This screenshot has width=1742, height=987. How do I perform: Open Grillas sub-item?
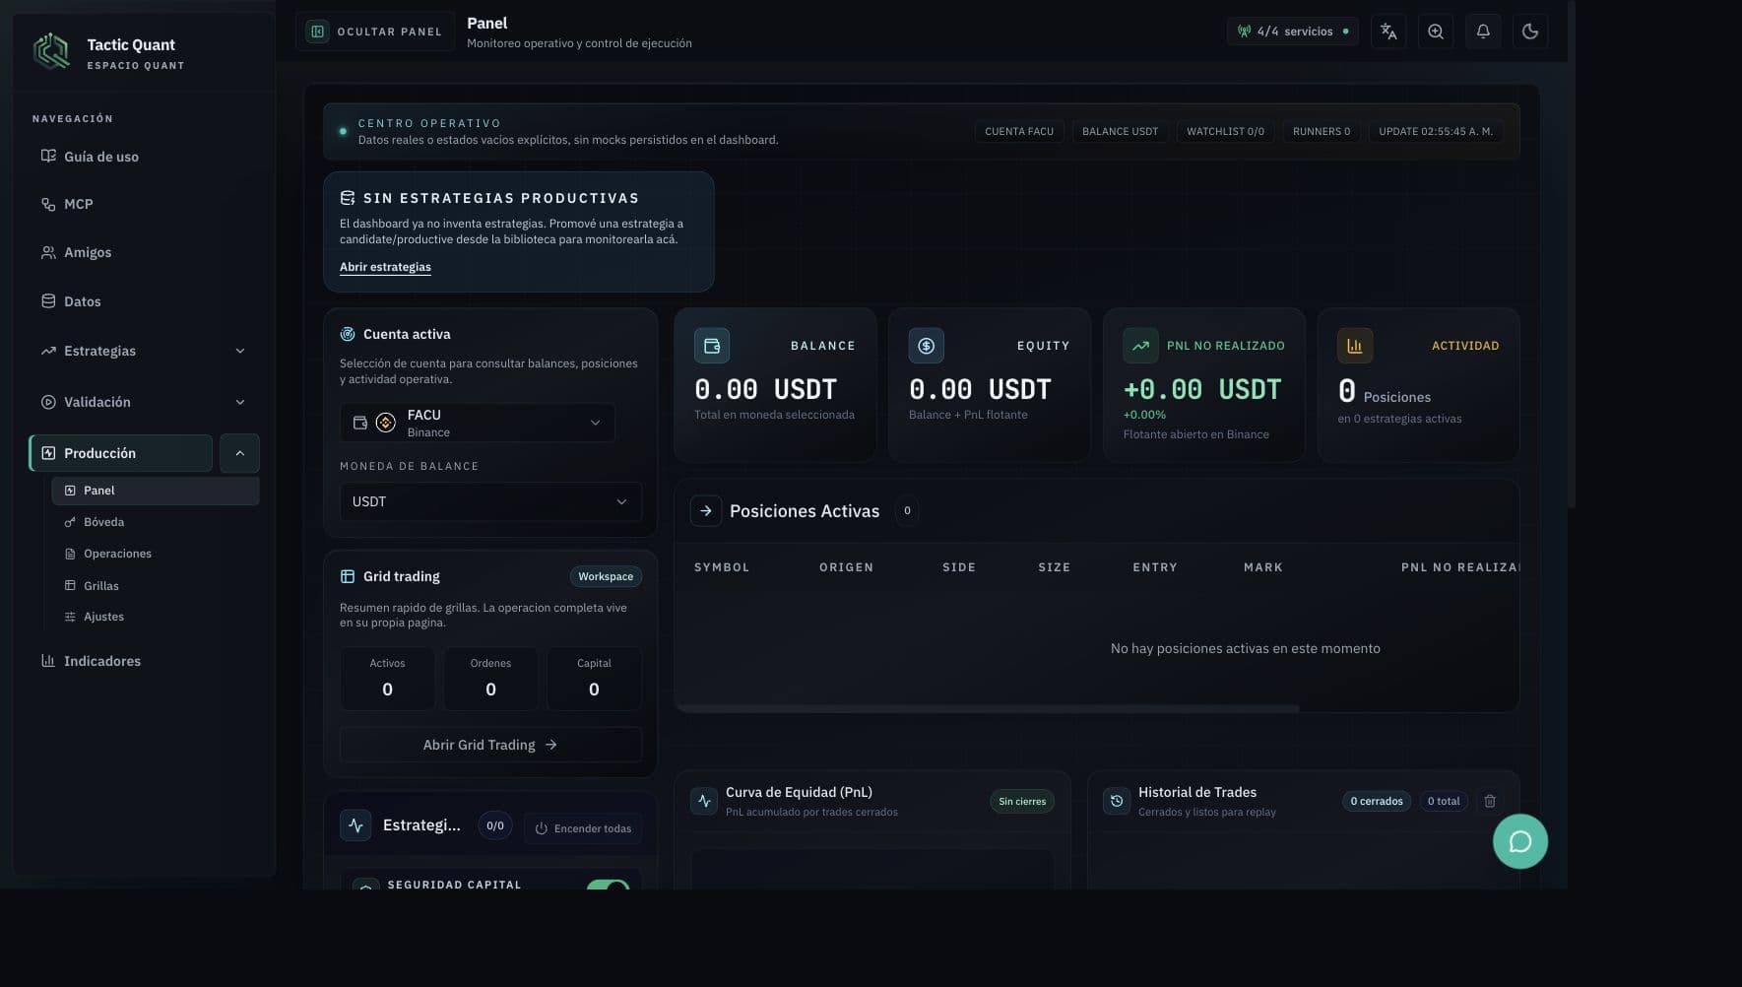click(x=156, y=585)
